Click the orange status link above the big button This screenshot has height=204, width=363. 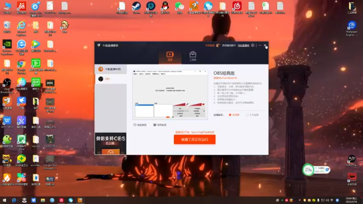point(195,132)
